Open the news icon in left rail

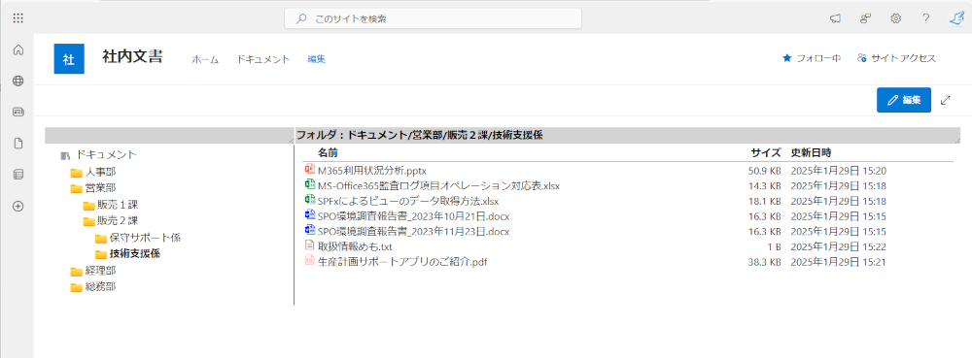click(x=17, y=112)
